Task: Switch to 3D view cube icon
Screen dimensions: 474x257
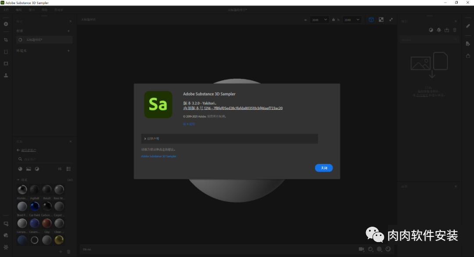Action: tap(371, 20)
